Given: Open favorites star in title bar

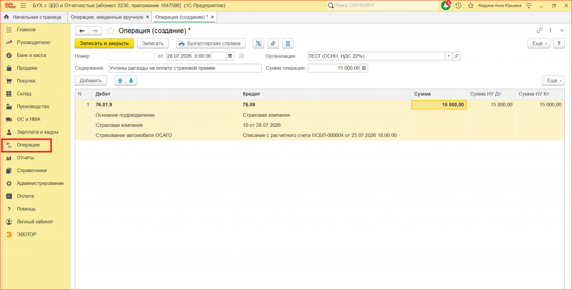Looking at the screenshot, I should 470,6.
